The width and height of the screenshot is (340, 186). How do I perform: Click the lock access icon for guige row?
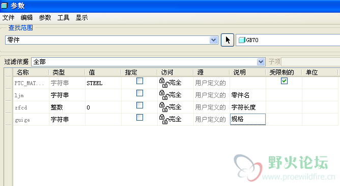(163, 119)
